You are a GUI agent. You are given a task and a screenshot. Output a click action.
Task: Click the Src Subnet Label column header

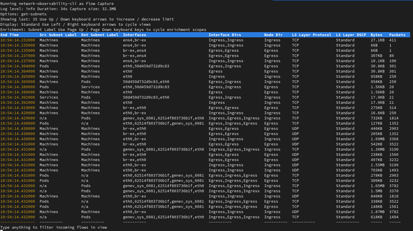pos(58,35)
